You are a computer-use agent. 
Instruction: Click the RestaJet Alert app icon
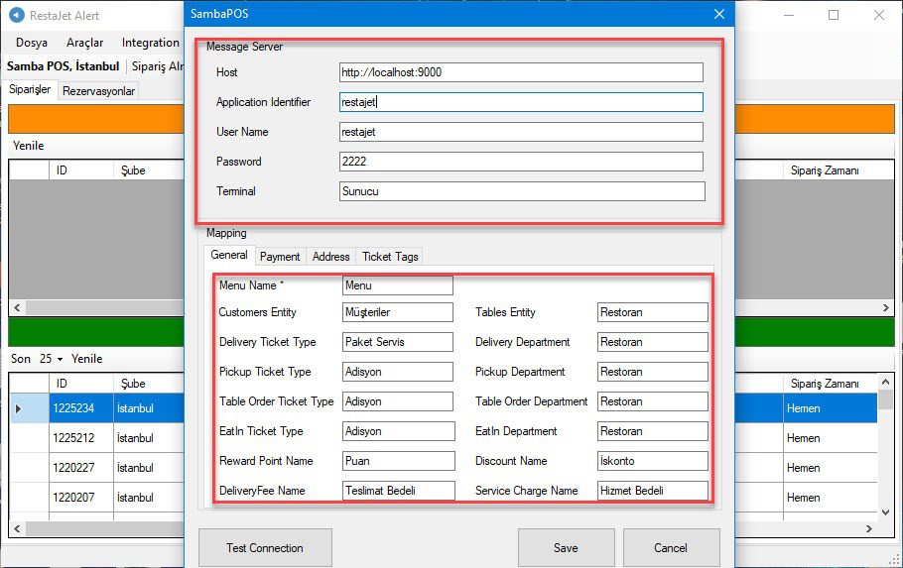point(14,16)
